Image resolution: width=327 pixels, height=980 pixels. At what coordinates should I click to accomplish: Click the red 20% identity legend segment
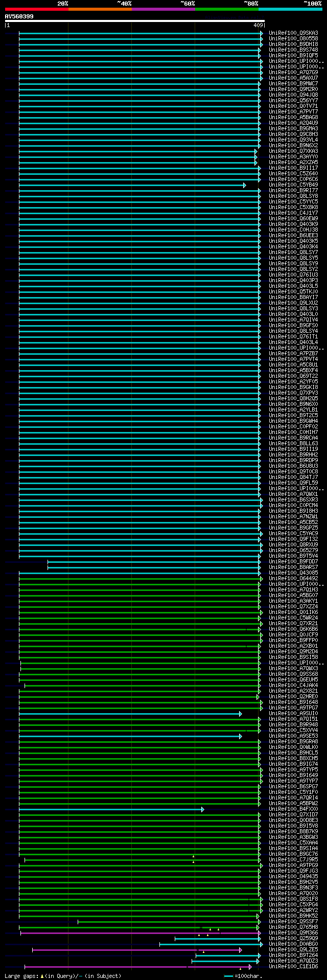tap(36, 9)
